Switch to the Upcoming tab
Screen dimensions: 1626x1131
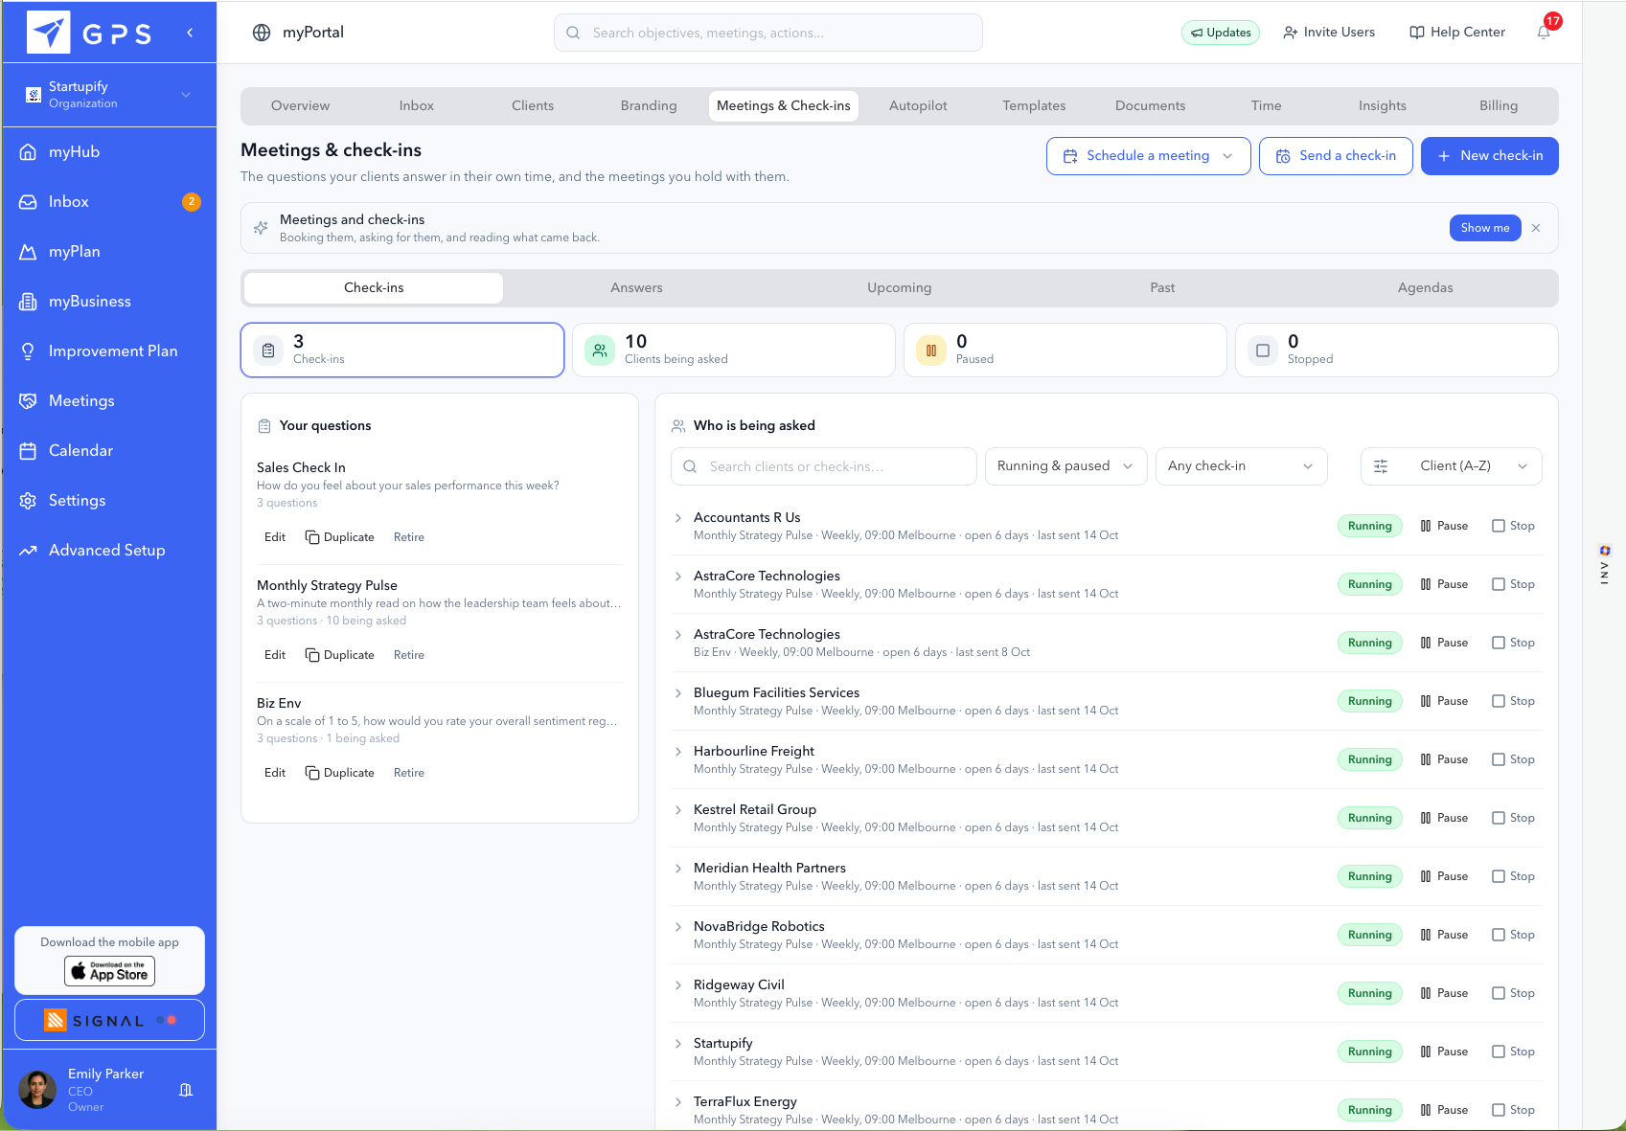[x=899, y=288]
